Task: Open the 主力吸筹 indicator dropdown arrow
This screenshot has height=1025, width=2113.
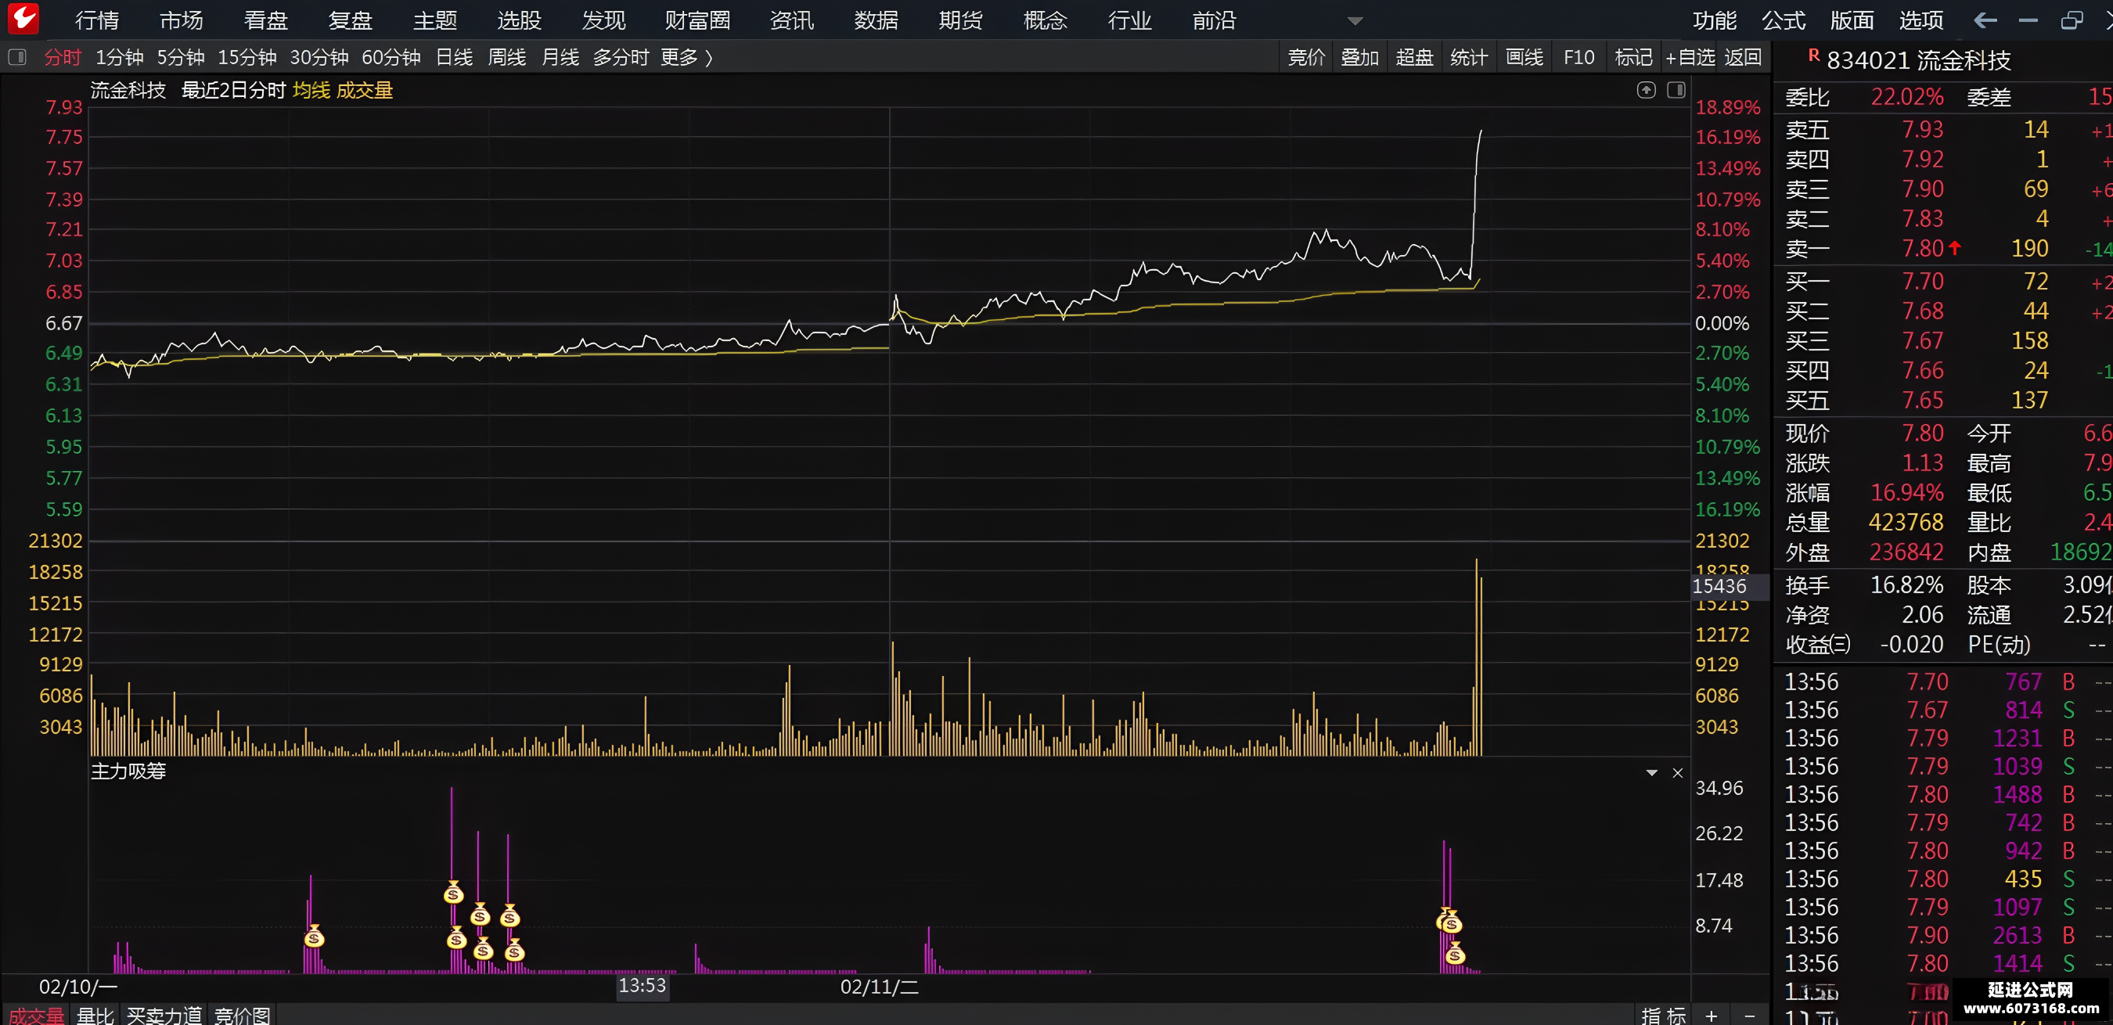Action: pos(1652,772)
